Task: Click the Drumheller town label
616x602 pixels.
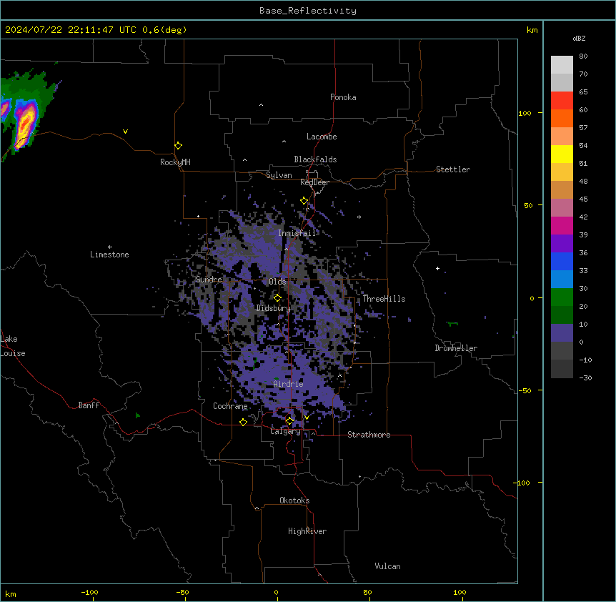Action: tap(456, 348)
